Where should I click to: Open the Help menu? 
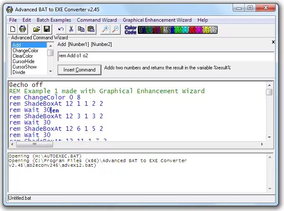(203, 20)
